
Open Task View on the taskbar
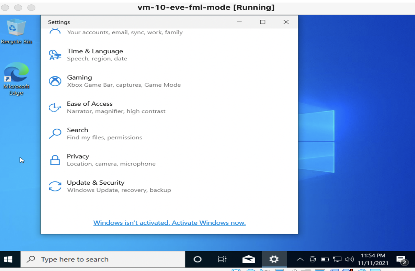[x=222, y=259]
